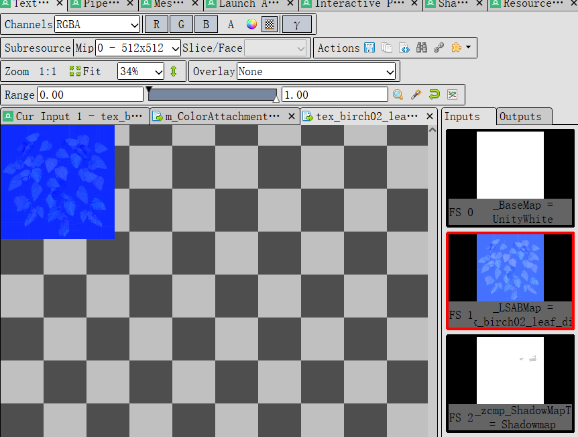Click the go to resource link icon
This screenshot has height=437, width=578.
[x=439, y=48]
